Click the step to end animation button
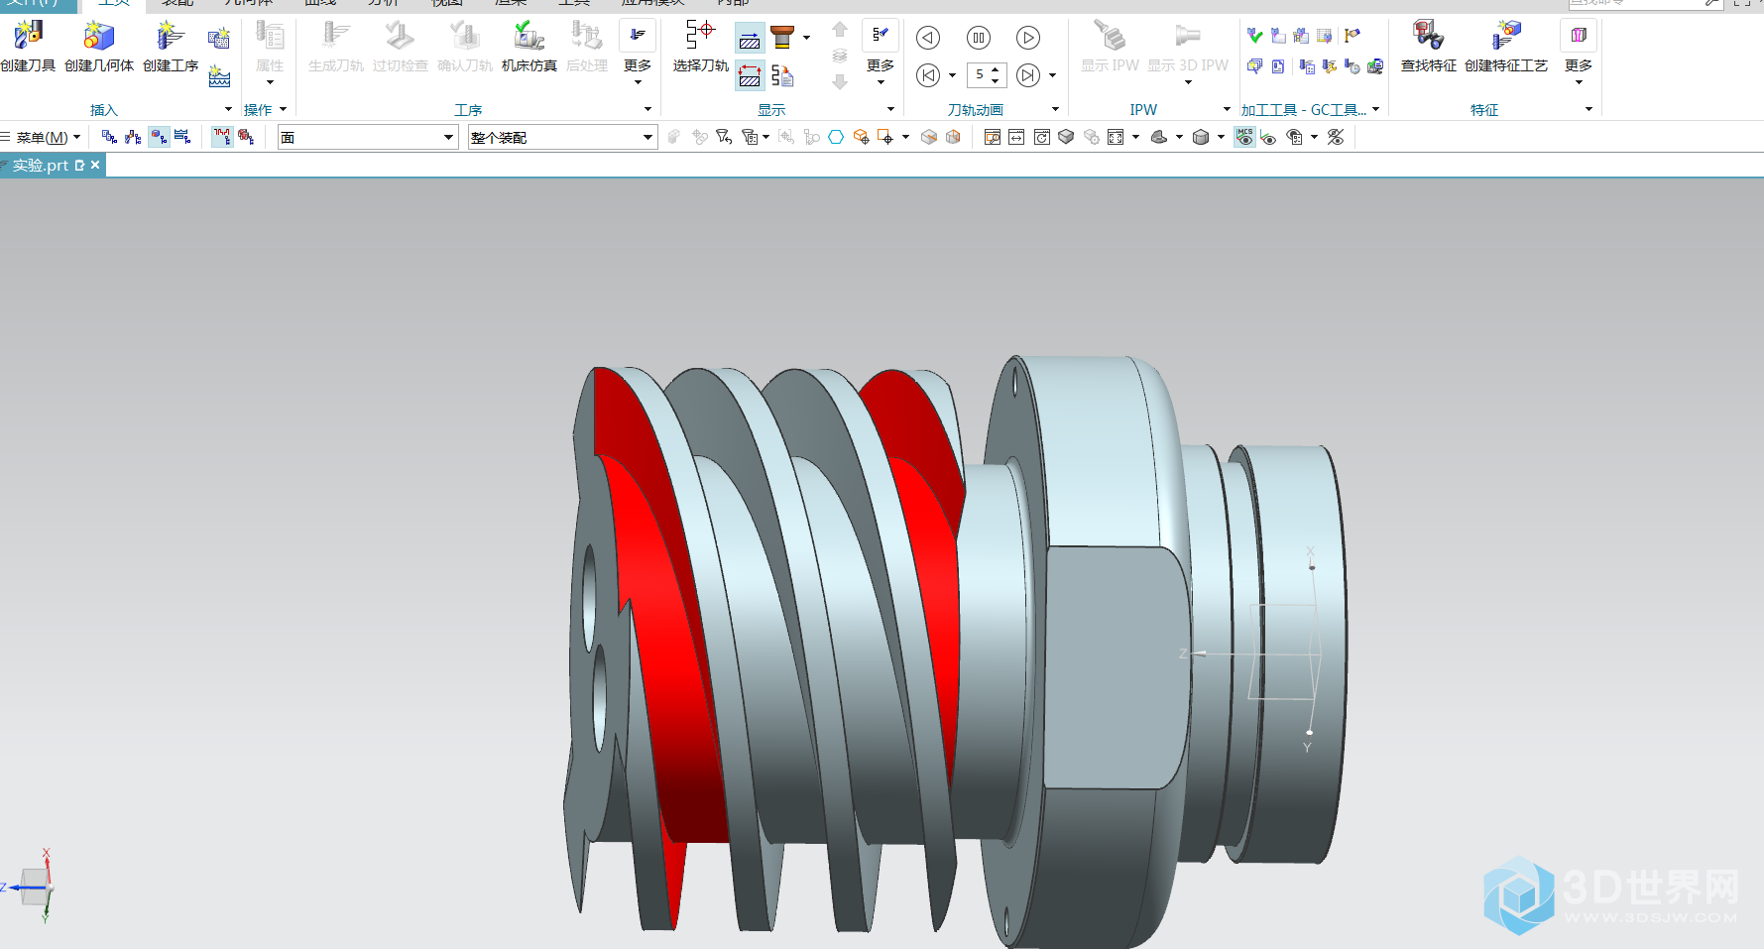The width and height of the screenshot is (1764, 949). coord(1028,75)
